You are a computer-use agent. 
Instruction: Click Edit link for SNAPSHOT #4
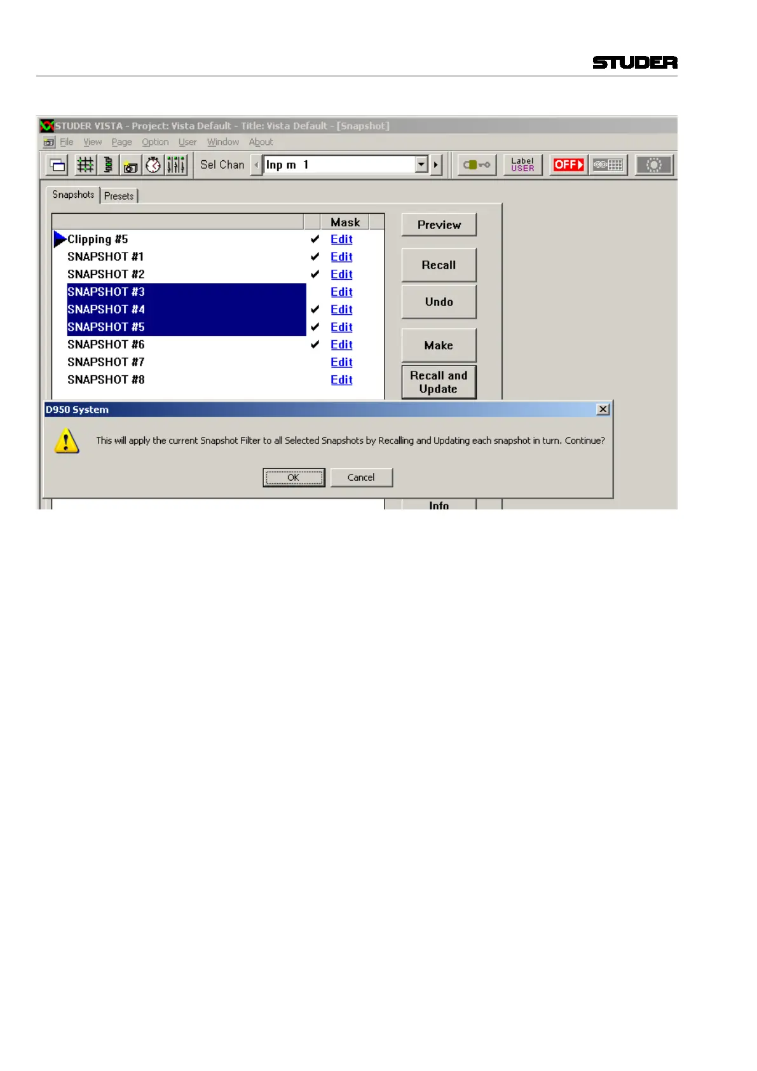pyautogui.click(x=341, y=309)
